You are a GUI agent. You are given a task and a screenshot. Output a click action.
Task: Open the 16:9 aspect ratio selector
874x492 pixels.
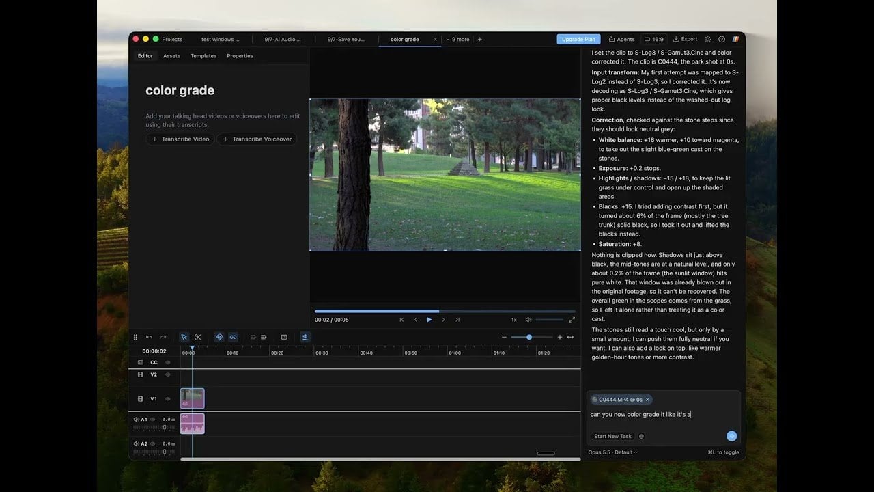coord(653,40)
